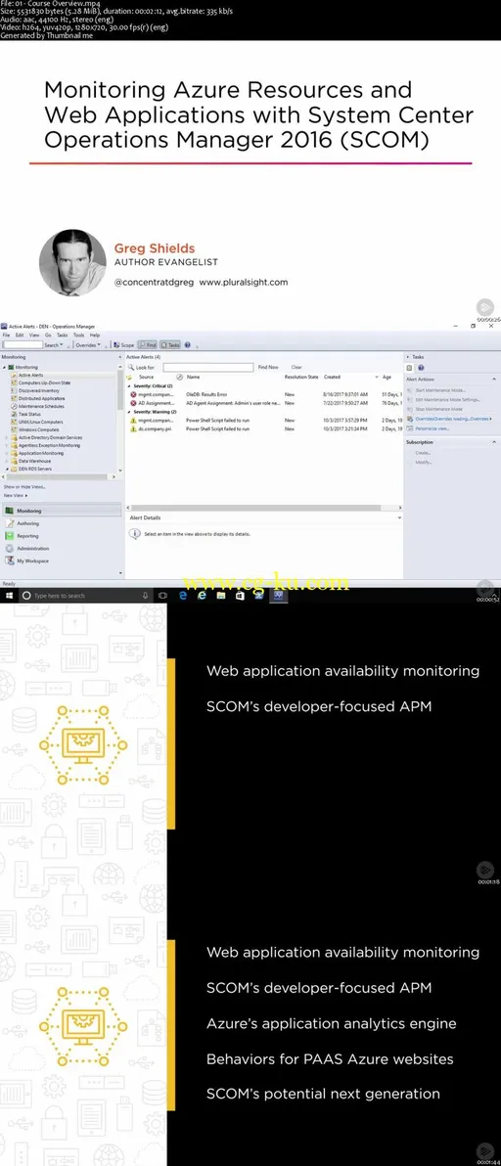This screenshot has height=1166, width=501.
Task: Click the toolbar search input field
Action: click(23, 345)
